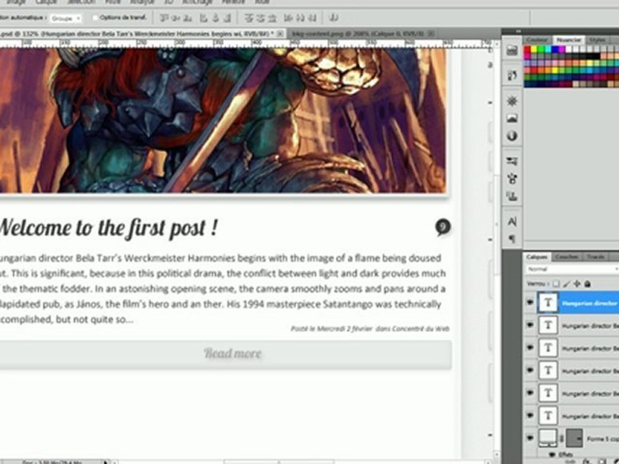
Task: Toggle lock all padlock icon
Action: click(587, 284)
